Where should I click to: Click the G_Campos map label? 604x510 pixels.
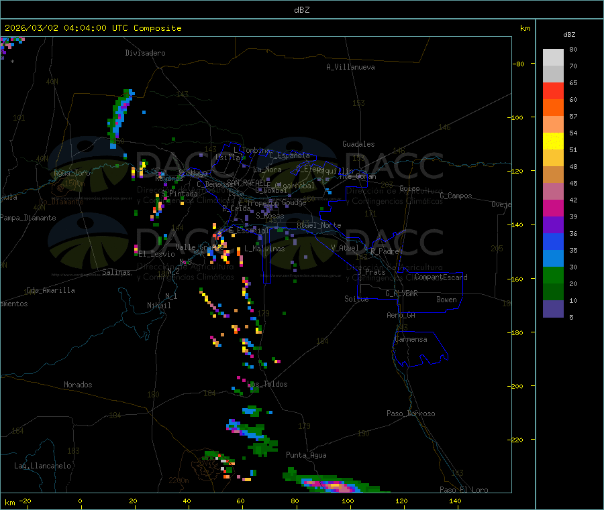click(456, 196)
